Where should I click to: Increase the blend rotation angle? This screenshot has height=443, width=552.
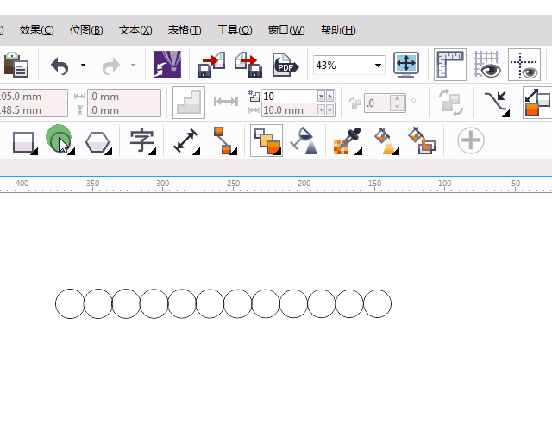click(398, 99)
